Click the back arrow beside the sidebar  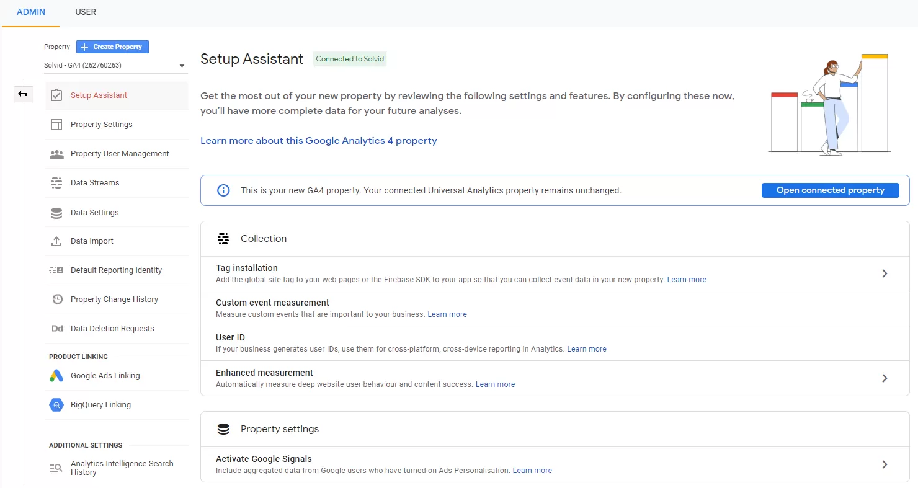click(23, 94)
